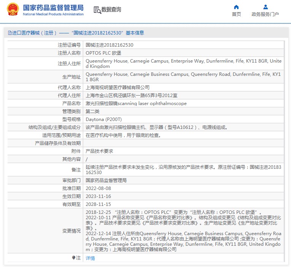
Task: Click the 基本信息 heading text
Action: click(x=135, y=33)
